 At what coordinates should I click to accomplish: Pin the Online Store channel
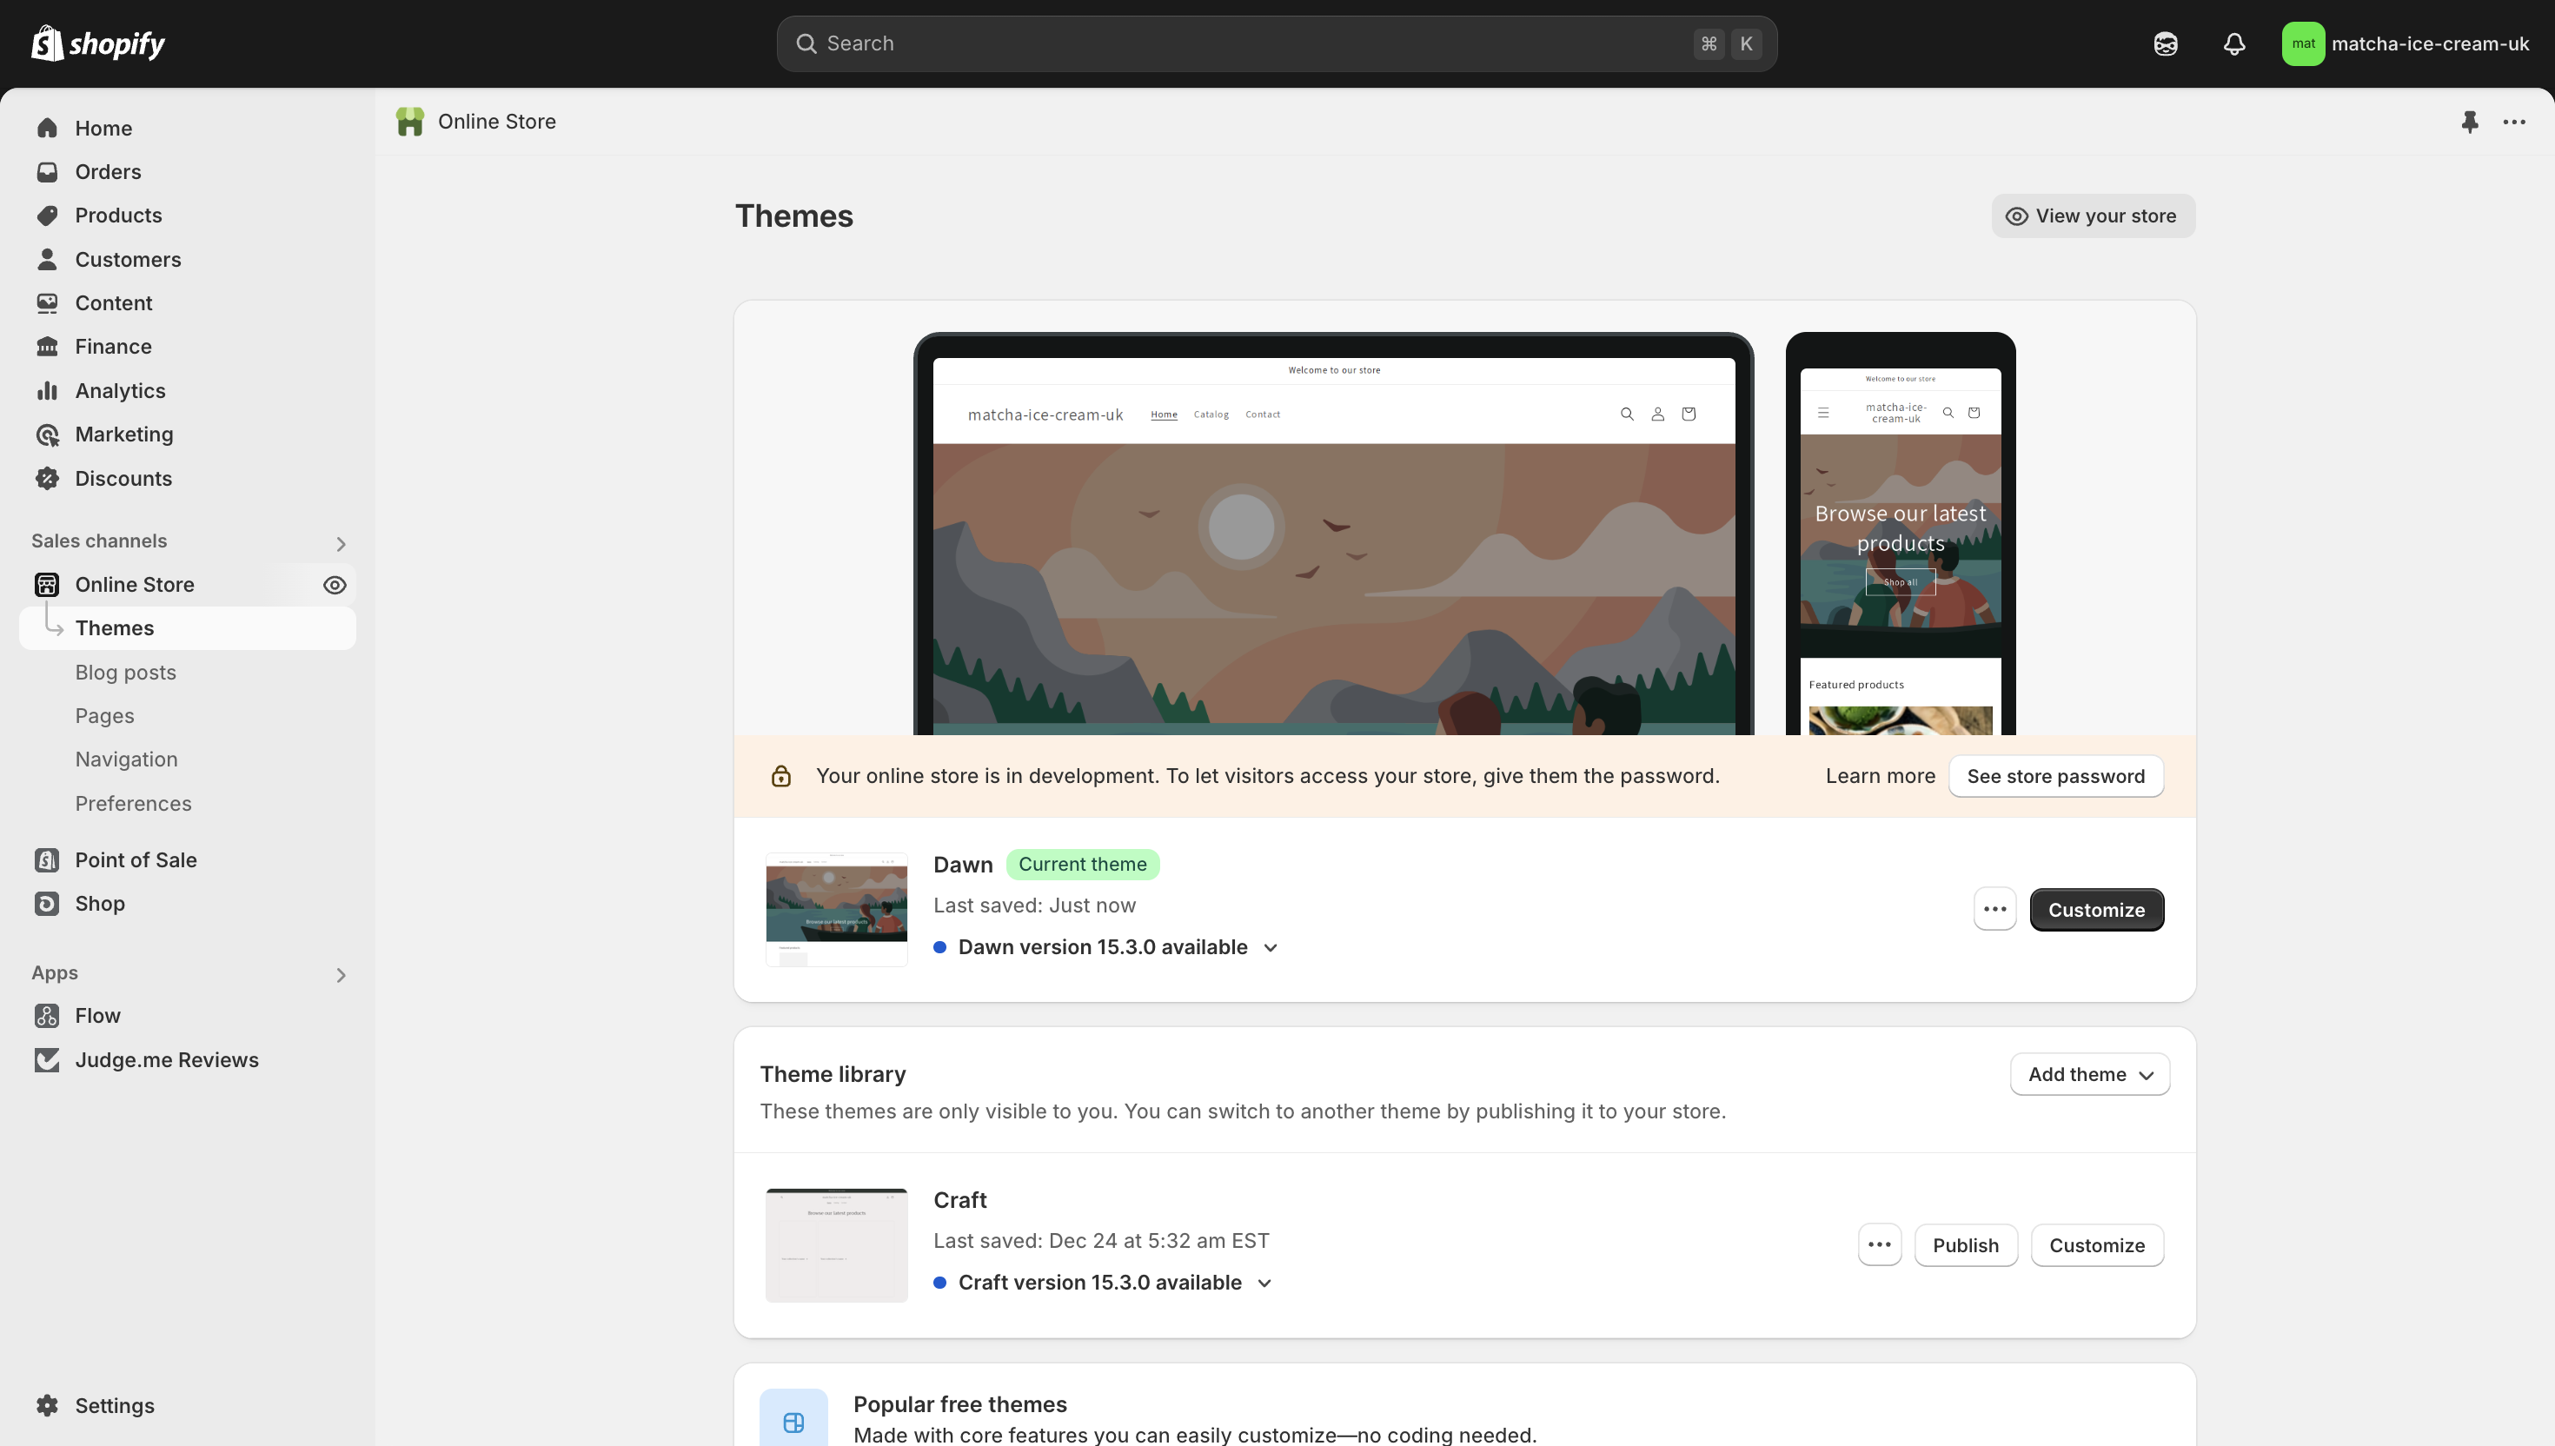click(2470, 121)
